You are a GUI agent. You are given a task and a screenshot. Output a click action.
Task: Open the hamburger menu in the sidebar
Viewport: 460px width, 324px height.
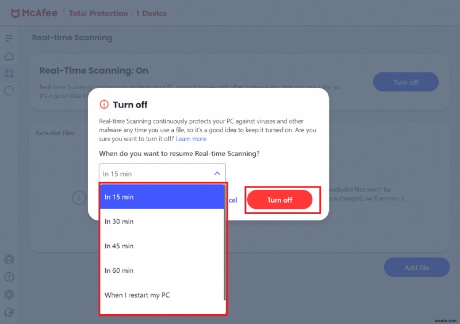pyautogui.click(x=9, y=39)
